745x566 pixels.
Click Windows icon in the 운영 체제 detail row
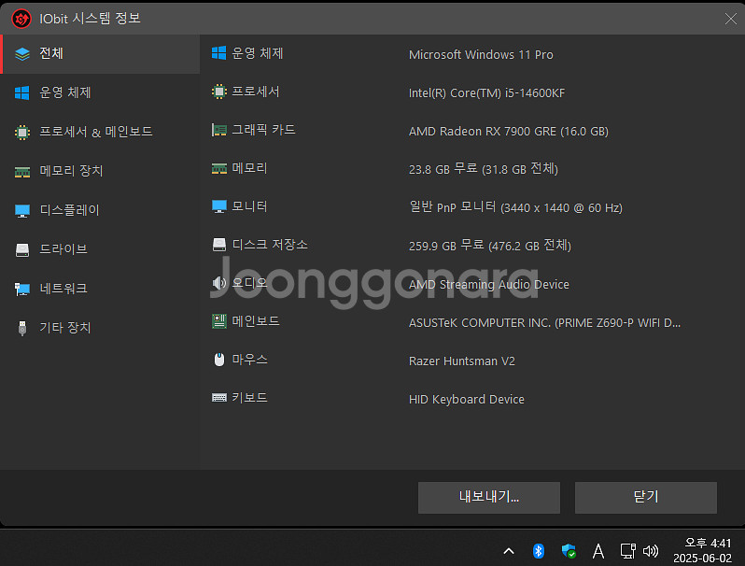[218, 53]
